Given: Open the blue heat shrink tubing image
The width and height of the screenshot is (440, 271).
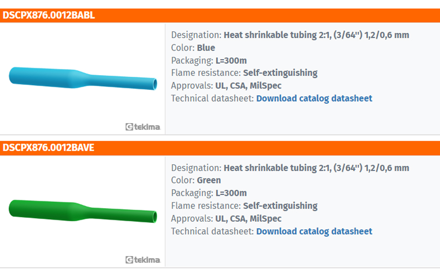Looking at the screenshot, I should click(83, 78).
